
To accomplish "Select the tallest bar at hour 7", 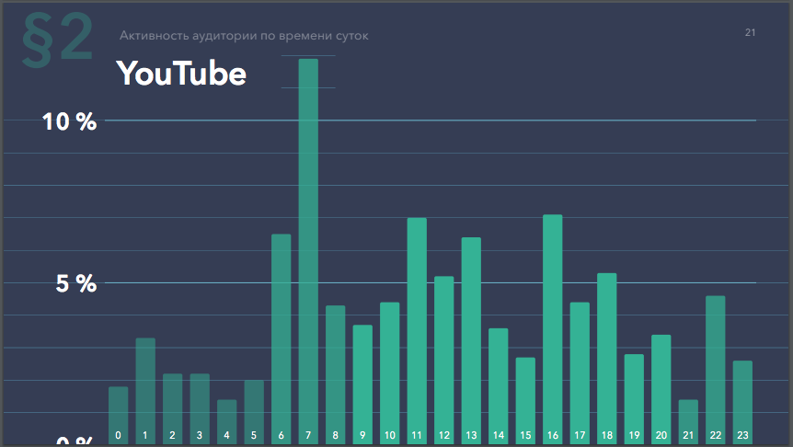I will [x=308, y=252].
